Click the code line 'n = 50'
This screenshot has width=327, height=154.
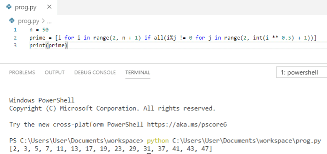point(39,30)
